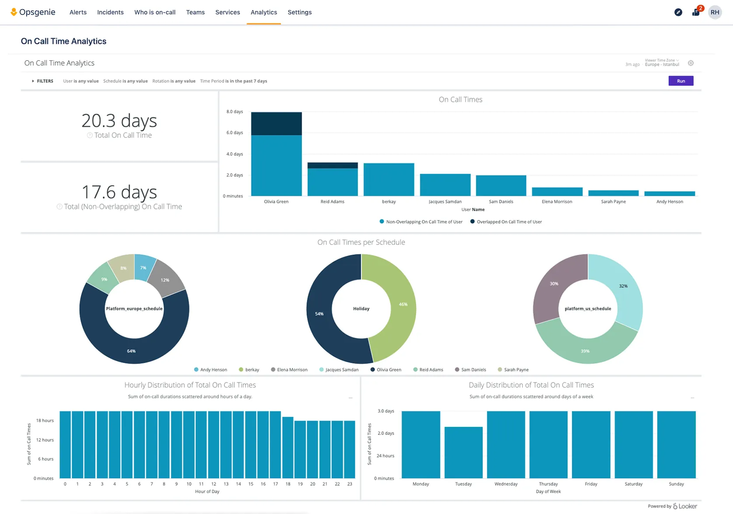This screenshot has width=733, height=514.
Task: Open the Time Period filter
Action: coord(233,81)
